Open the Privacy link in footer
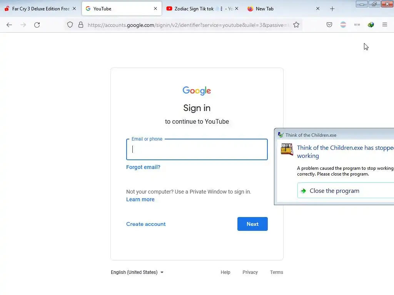The height and width of the screenshot is (295, 394). [250, 272]
